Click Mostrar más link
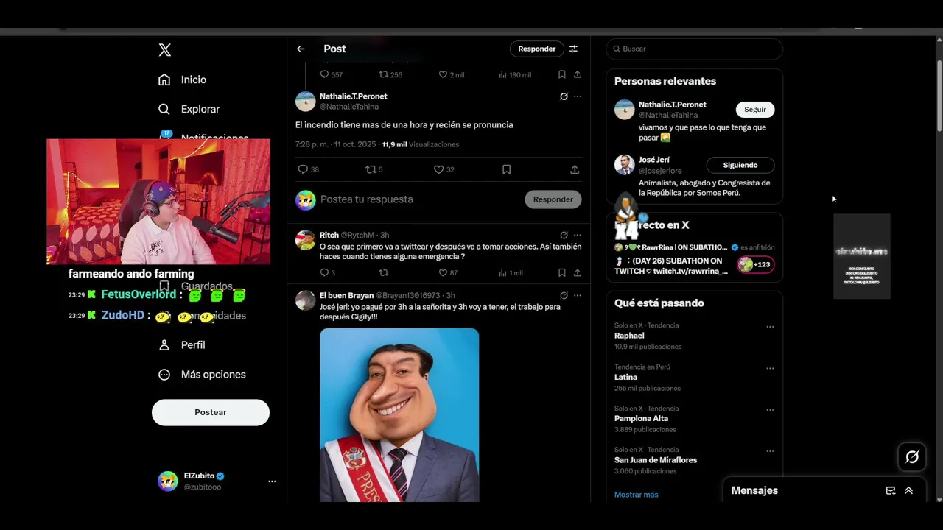Image resolution: width=943 pixels, height=530 pixels. pos(637,495)
